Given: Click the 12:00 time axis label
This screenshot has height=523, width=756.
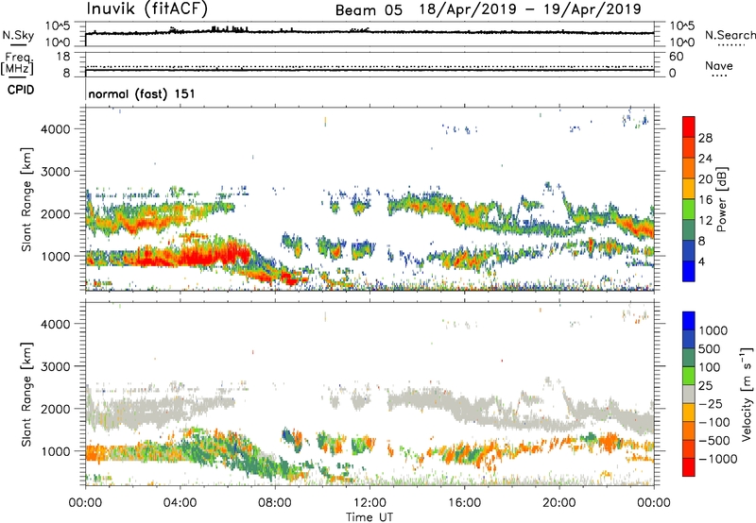Looking at the screenshot, I should [369, 503].
